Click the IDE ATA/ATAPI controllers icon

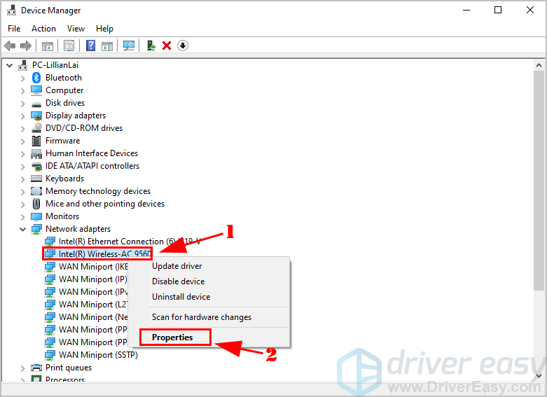pos(36,166)
